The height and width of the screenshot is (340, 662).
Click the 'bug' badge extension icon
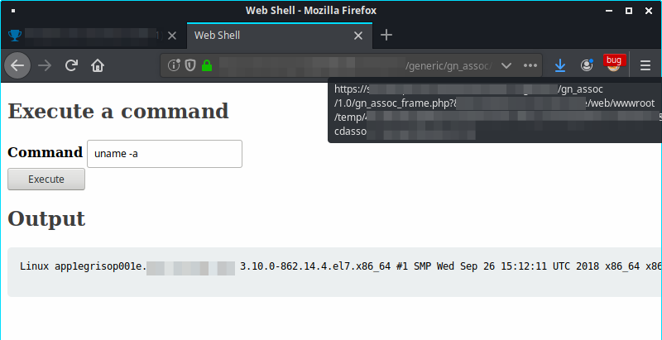[613, 64]
